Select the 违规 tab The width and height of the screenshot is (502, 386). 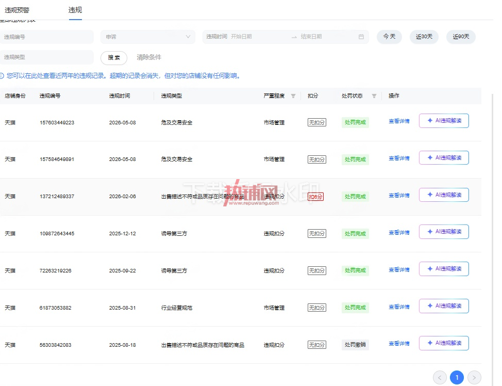(75, 10)
